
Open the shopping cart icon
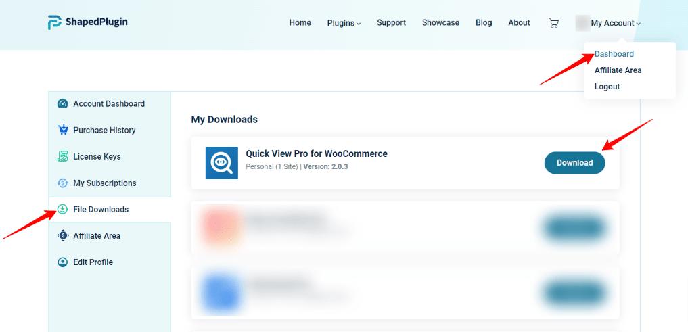[x=553, y=23]
